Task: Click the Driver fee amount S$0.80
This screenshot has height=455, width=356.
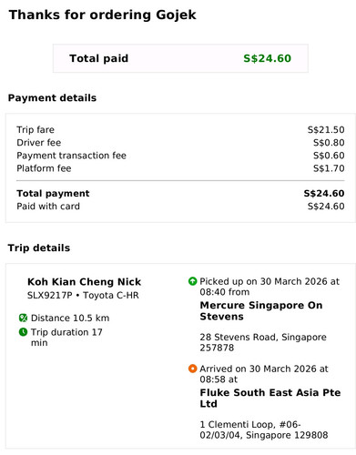Action: 329,143
